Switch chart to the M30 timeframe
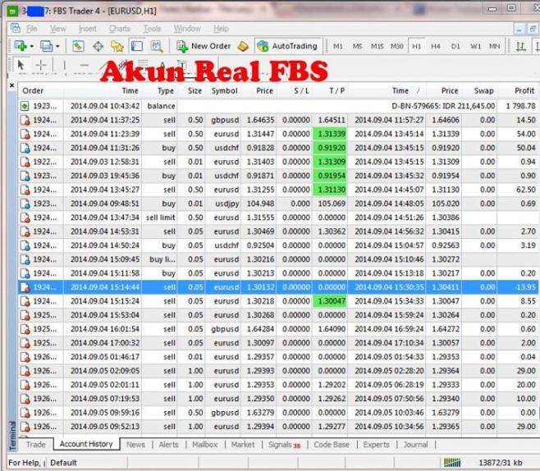Viewport: 540px width, 471px height. click(396, 46)
